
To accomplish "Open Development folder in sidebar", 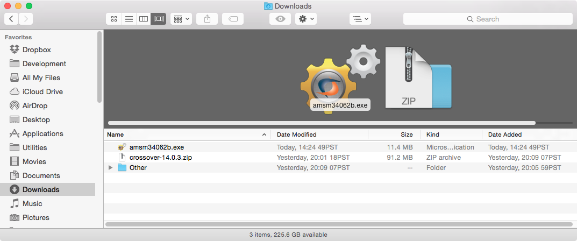I will coord(48,63).
